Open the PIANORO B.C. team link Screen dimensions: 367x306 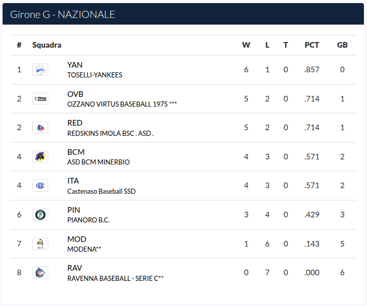point(89,220)
